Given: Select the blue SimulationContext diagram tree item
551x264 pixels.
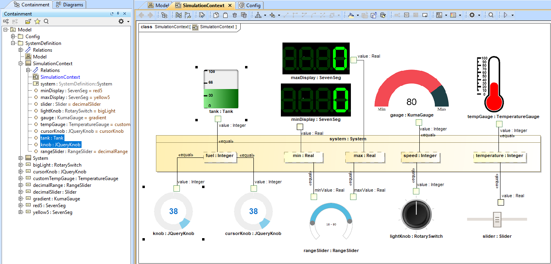Looking at the screenshot, I should 60,77.
